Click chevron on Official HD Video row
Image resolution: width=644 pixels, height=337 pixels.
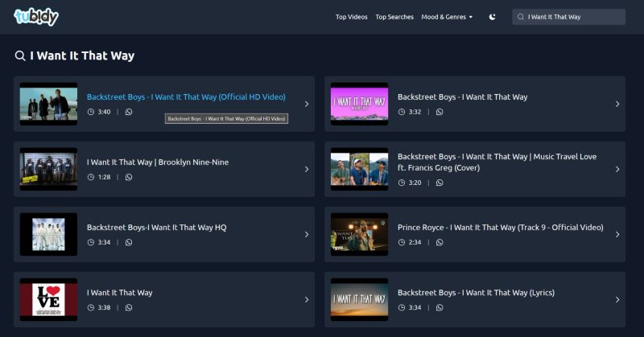tap(307, 104)
